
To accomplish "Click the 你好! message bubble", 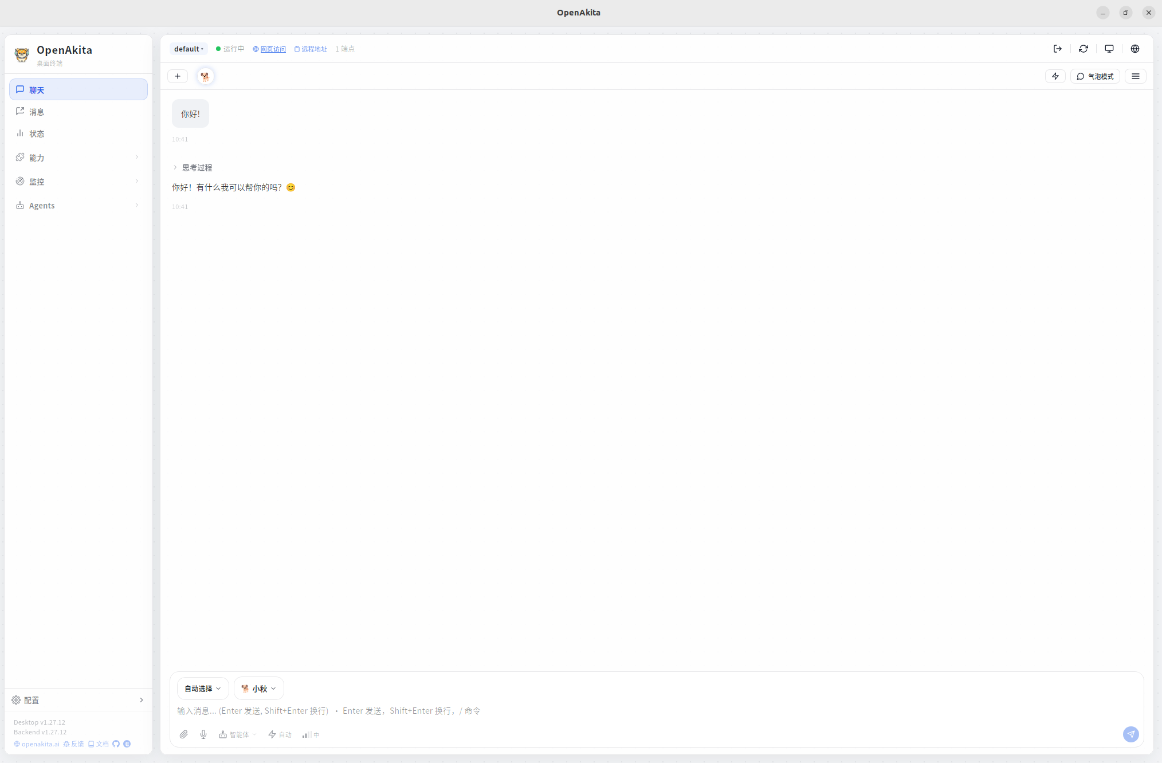I will click(190, 114).
